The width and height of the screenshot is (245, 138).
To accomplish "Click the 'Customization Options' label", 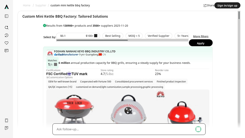I will tap(60, 77).
